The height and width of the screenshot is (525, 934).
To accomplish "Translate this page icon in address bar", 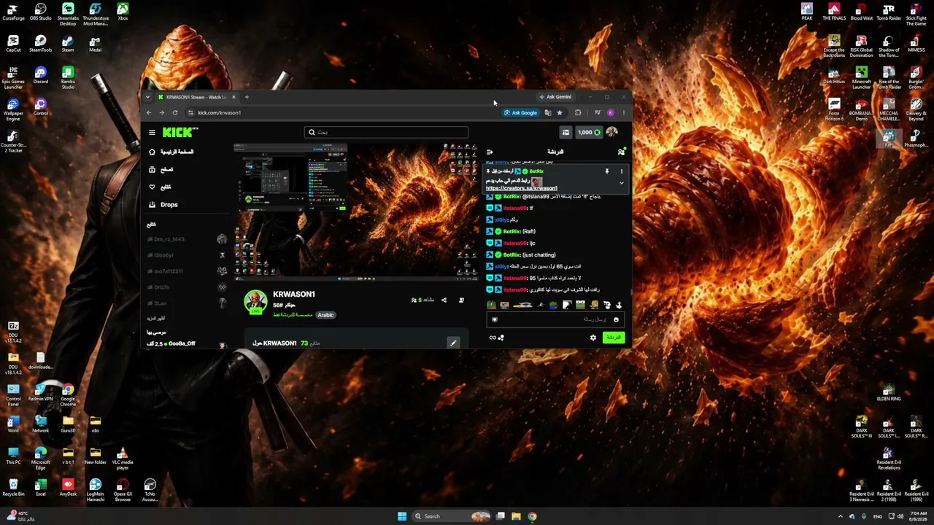I will pos(548,113).
